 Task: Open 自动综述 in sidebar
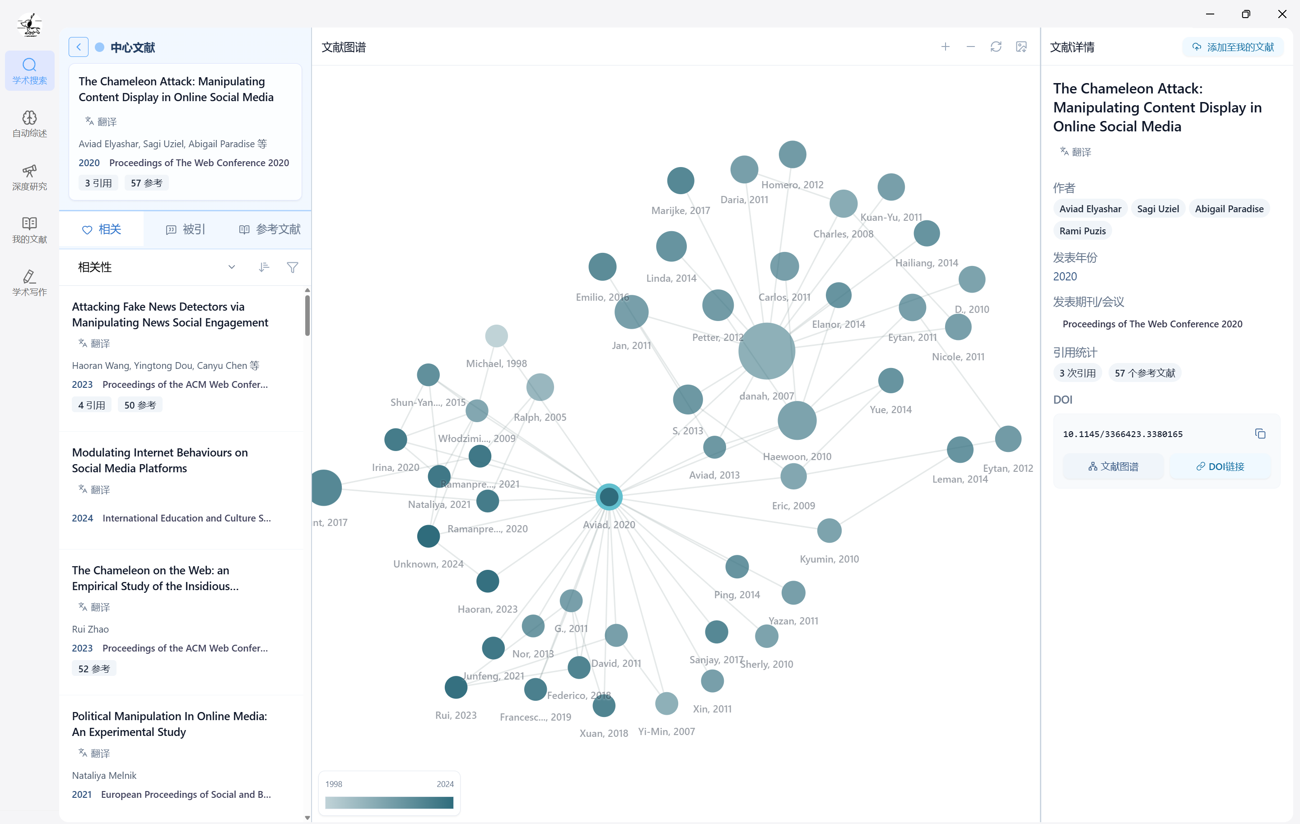(x=30, y=124)
